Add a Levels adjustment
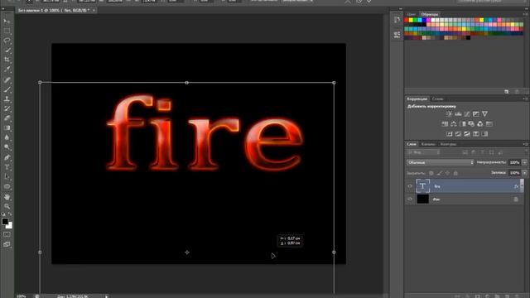Image resolution: width=530 pixels, height=298 pixels. [458, 114]
